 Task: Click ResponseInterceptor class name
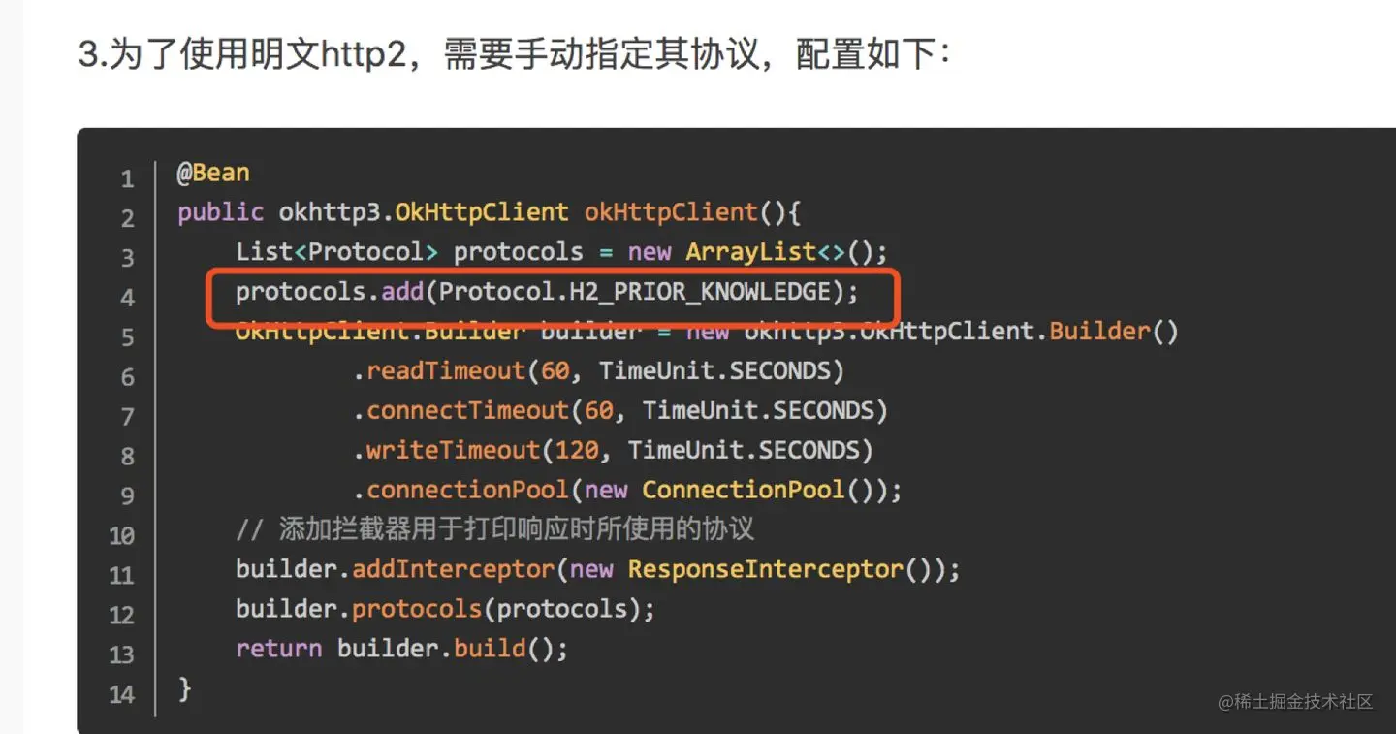tap(766, 569)
